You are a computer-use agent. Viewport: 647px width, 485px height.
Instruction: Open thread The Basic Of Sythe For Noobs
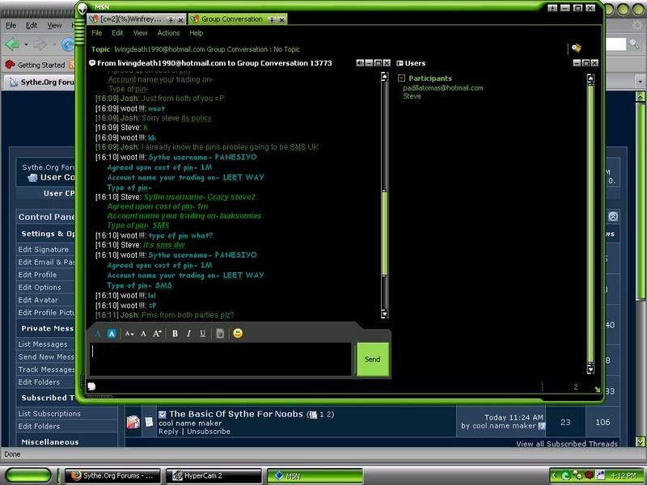click(236, 414)
